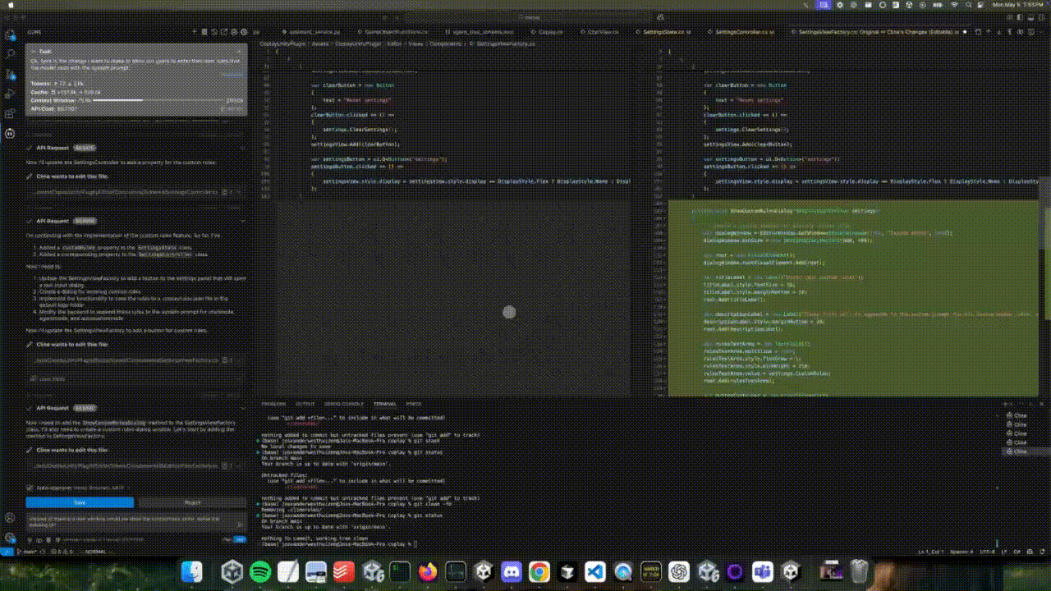This screenshot has width=1051, height=591.
Task: Click the Reject button
Action: (192, 502)
